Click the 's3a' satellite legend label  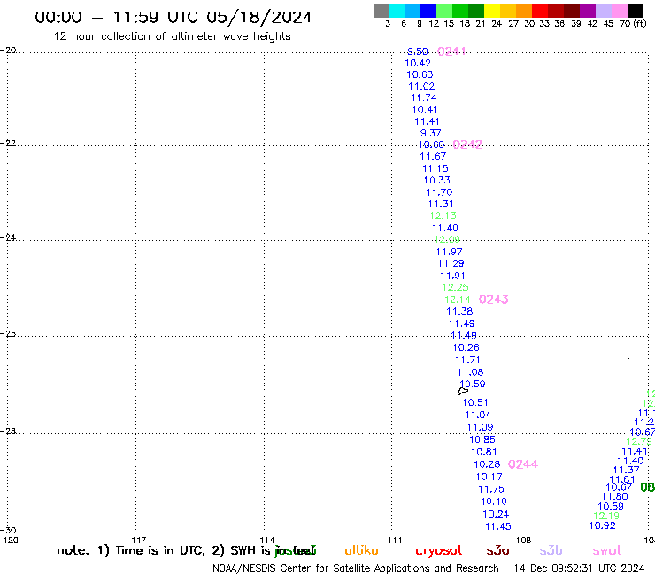coord(498,550)
